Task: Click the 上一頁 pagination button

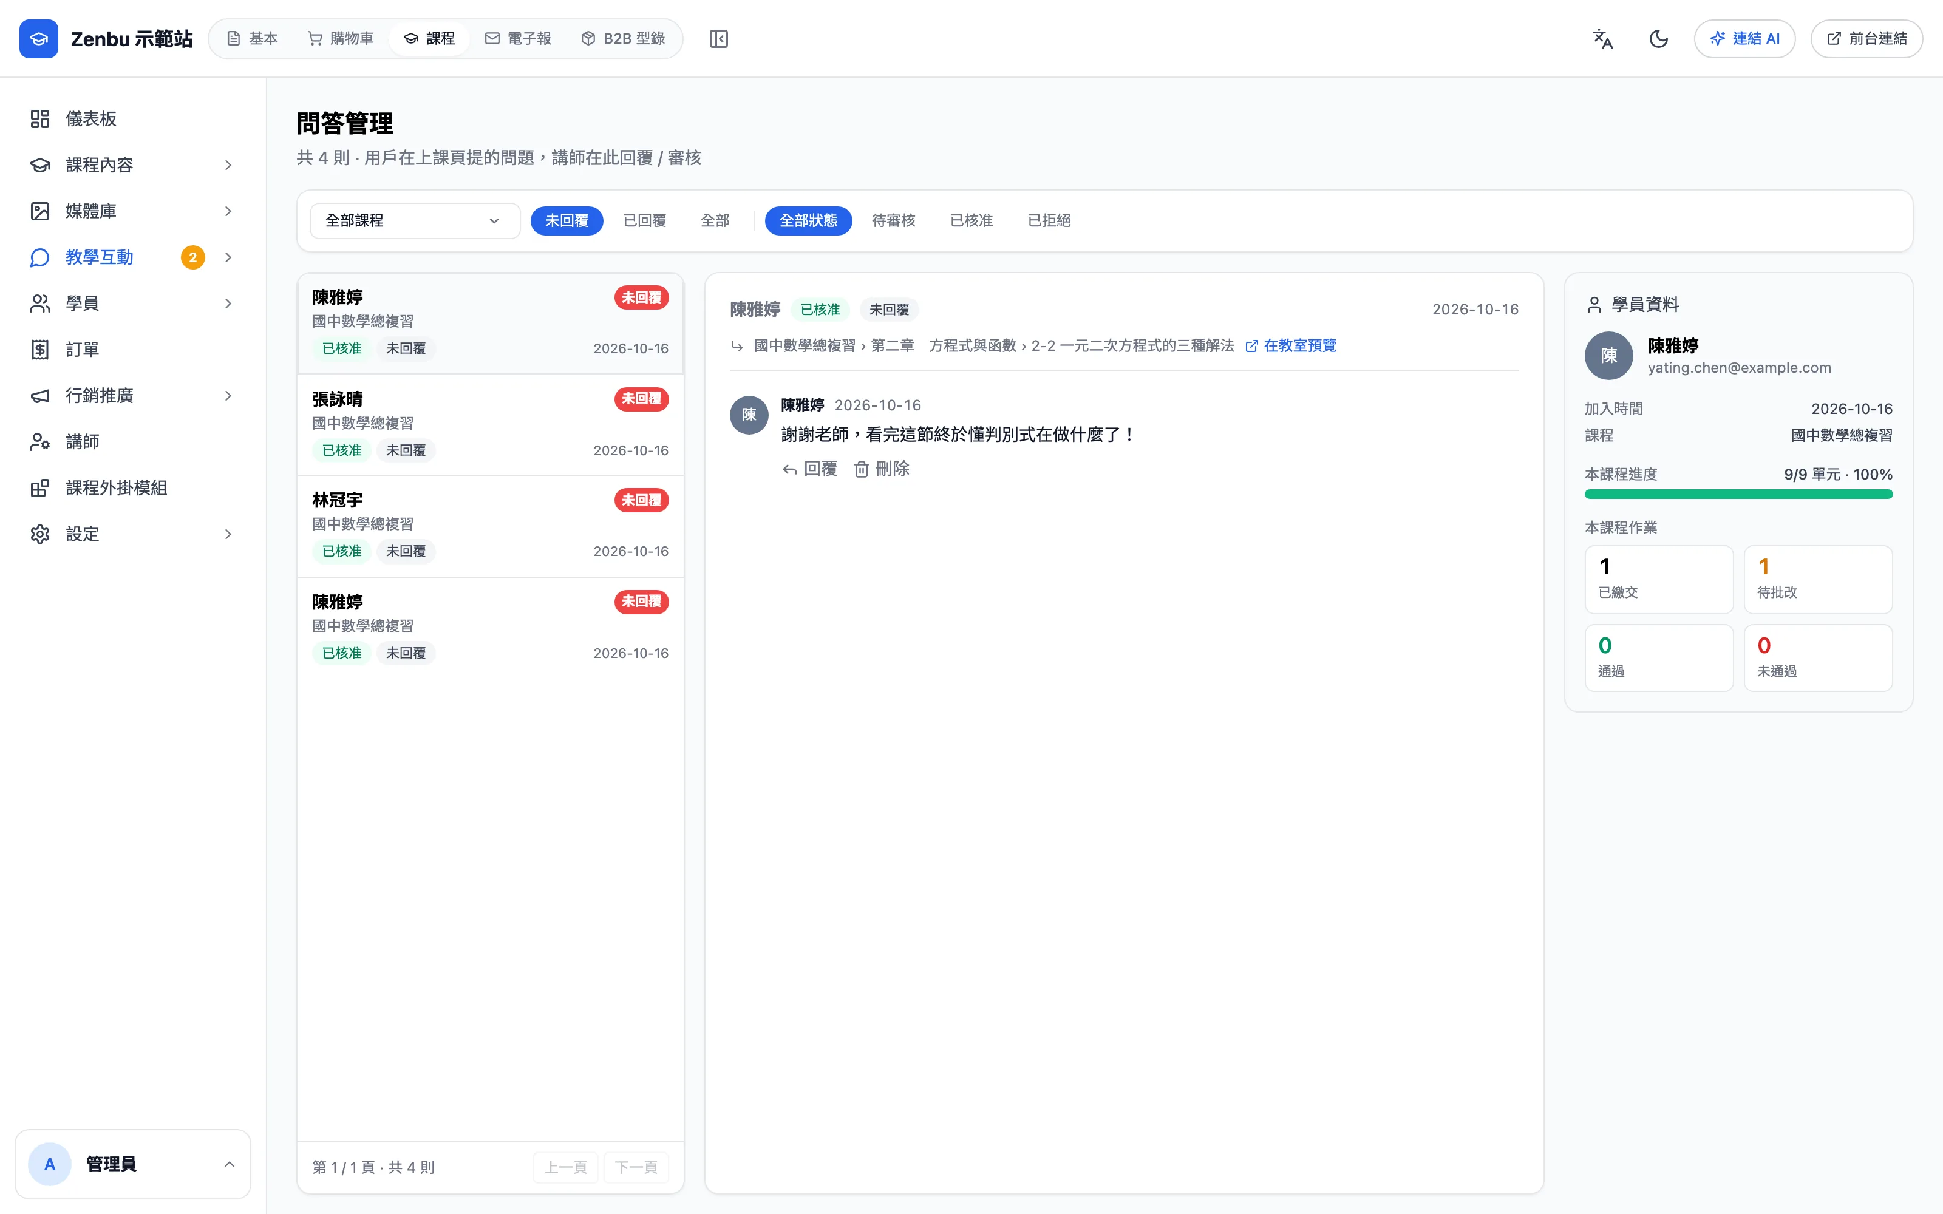Action: (566, 1167)
